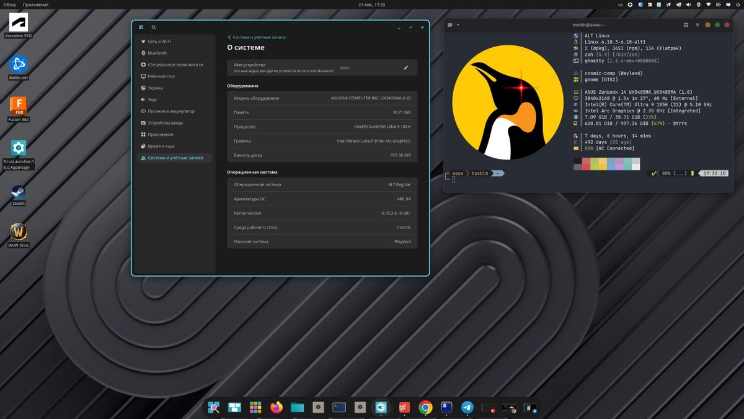Open the tab overview grid icon in Ghostty
Screen dimensions: 744x419
[686, 25]
